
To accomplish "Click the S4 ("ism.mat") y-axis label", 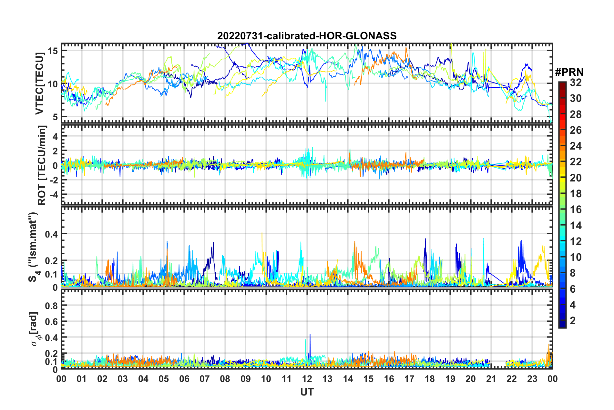I will pos(34,247).
